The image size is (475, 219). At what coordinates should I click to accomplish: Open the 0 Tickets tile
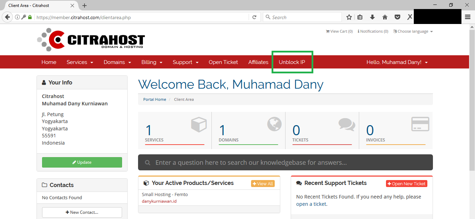point(322,130)
